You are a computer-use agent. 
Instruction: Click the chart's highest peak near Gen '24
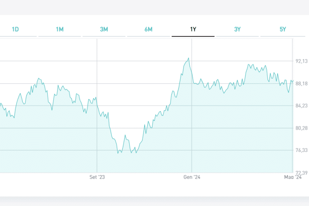(x=189, y=58)
